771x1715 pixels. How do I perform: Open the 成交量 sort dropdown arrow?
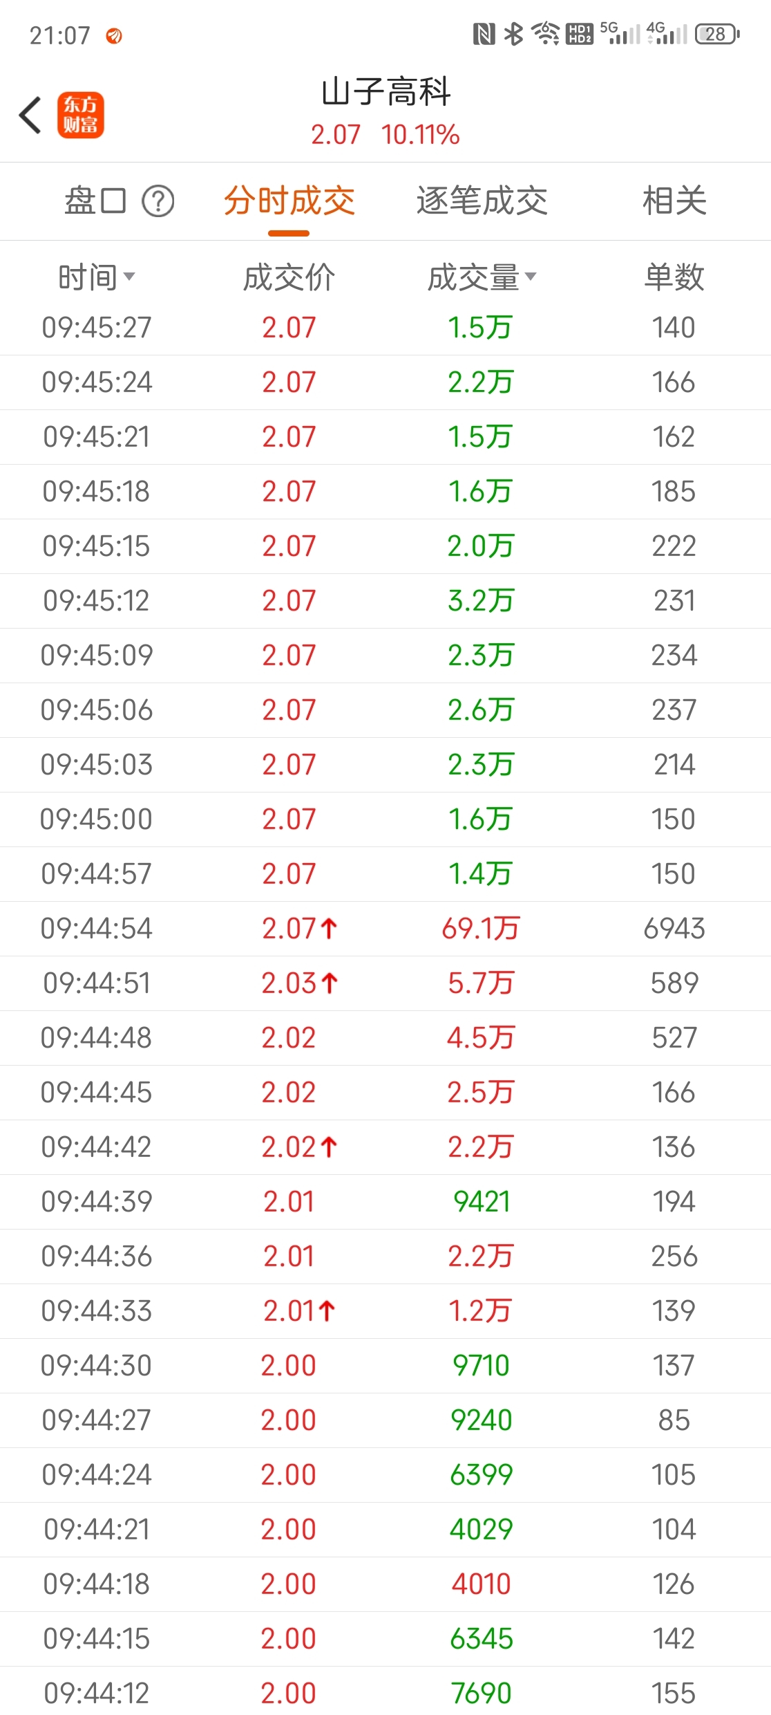pyautogui.click(x=531, y=277)
